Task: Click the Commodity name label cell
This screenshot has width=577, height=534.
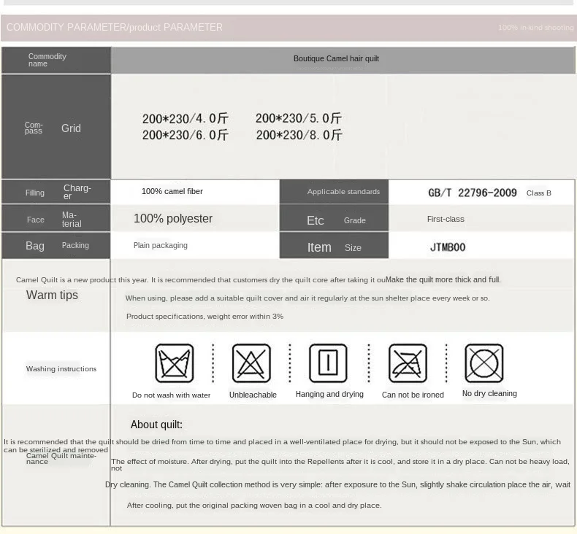Action: 56,60
